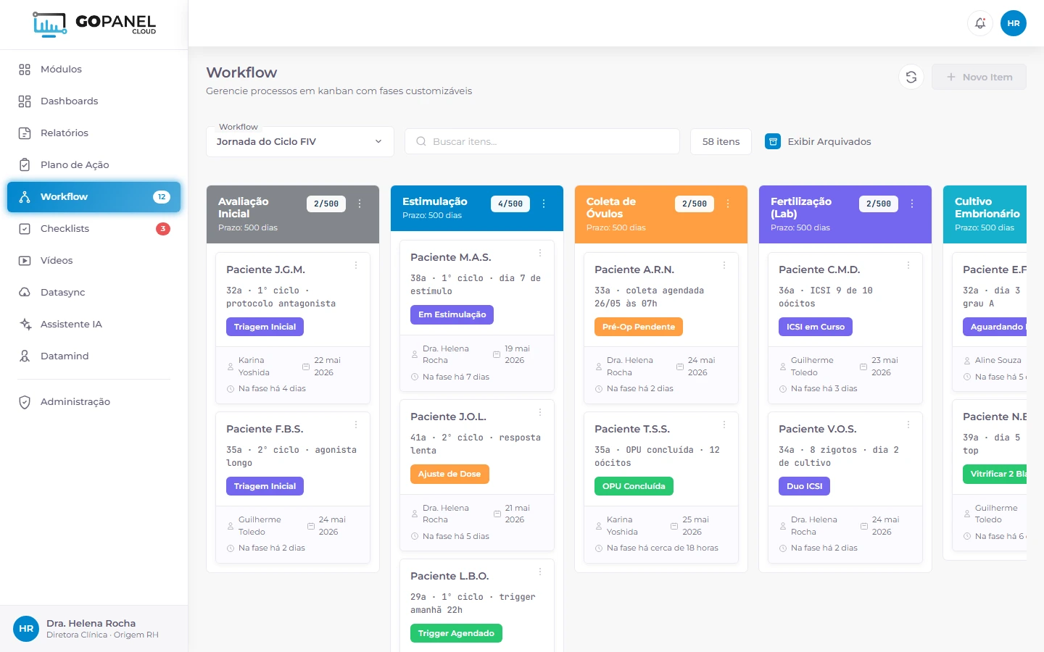Open Paciente T.S.S. card options menu

[x=724, y=425]
